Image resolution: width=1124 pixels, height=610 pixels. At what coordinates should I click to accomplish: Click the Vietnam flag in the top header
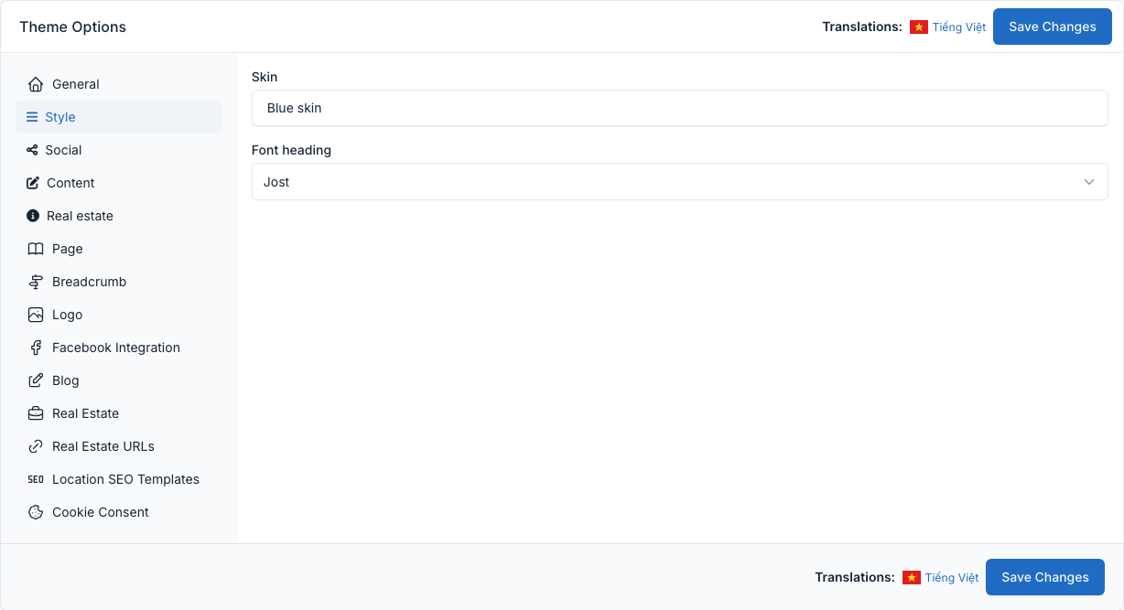pyautogui.click(x=919, y=27)
